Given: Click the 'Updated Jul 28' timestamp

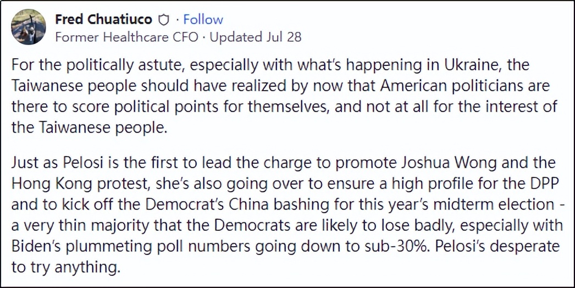Looking at the screenshot, I should tap(256, 37).
